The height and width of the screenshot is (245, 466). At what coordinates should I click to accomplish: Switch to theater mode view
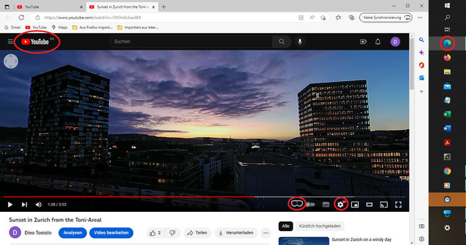(370, 204)
